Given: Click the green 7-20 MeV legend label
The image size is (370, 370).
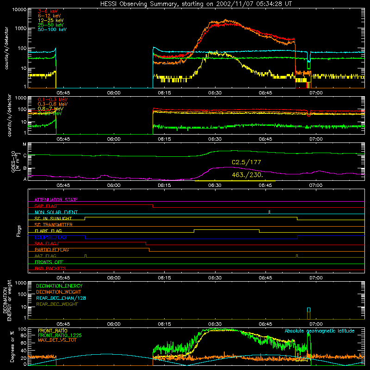Looking at the screenshot, I should click(50, 113).
